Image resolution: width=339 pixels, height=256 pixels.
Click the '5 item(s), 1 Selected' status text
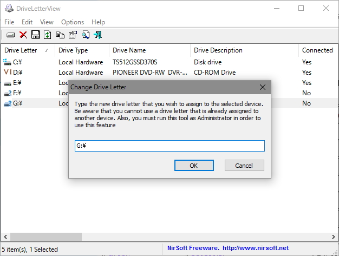(30, 250)
